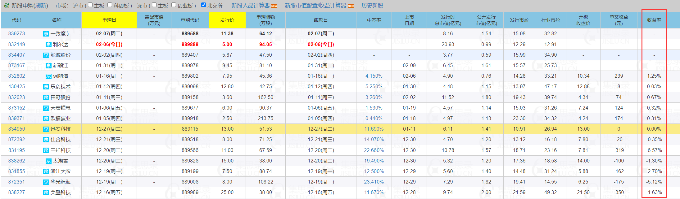The height and width of the screenshot is (199, 680).
Task: Click the 京 badge beside 一致魔芋
Action: (46, 34)
